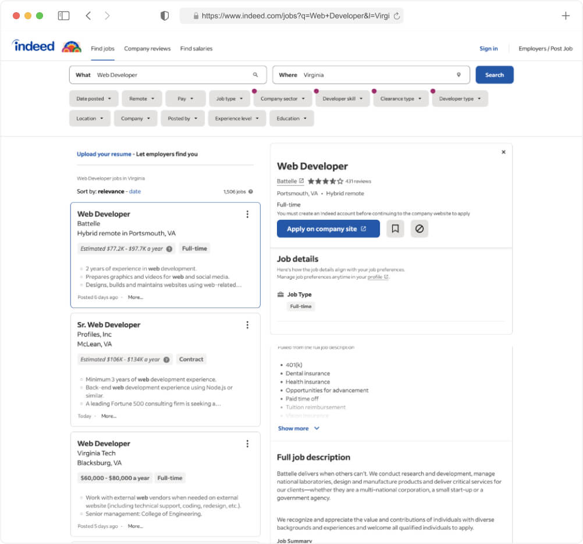Expand the Date posted filter
The width and height of the screenshot is (583, 544).
(x=93, y=98)
